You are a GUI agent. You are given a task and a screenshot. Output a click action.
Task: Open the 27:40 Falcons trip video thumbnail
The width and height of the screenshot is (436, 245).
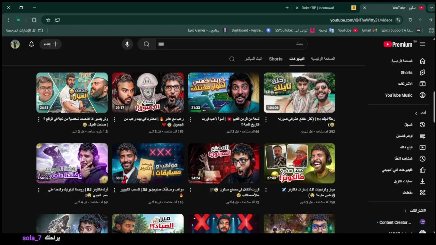tap(299, 163)
